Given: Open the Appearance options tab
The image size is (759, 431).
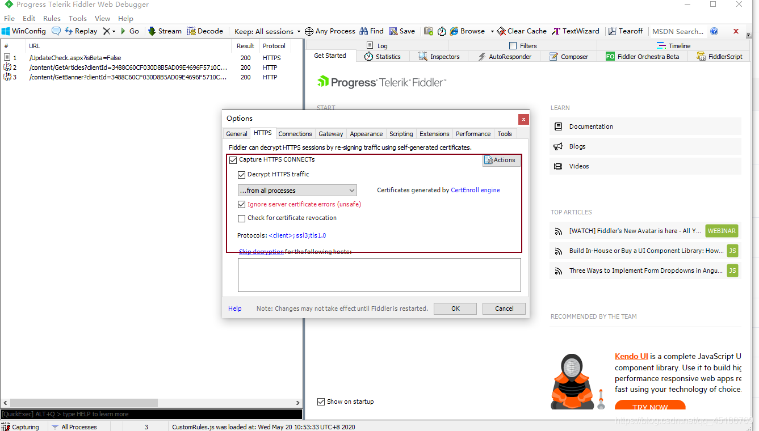Looking at the screenshot, I should (366, 134).
